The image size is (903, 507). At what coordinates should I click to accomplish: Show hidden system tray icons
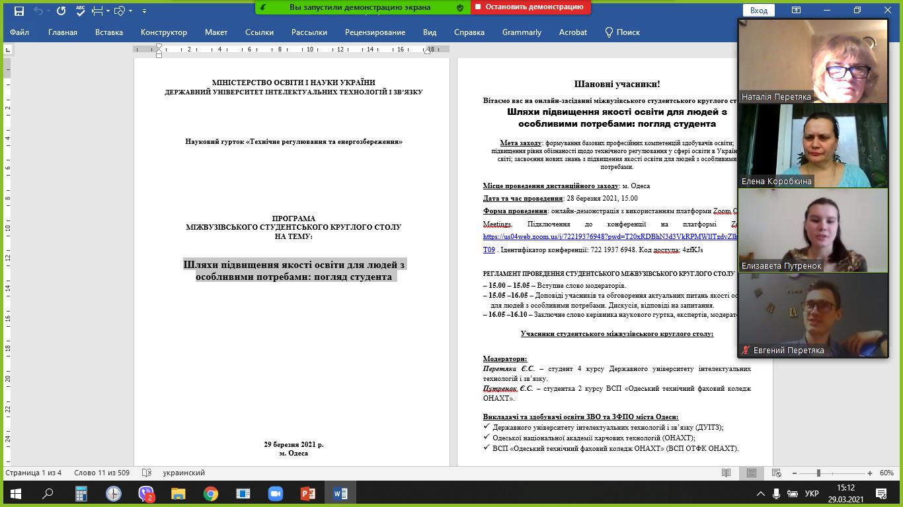tap(760, 493)
